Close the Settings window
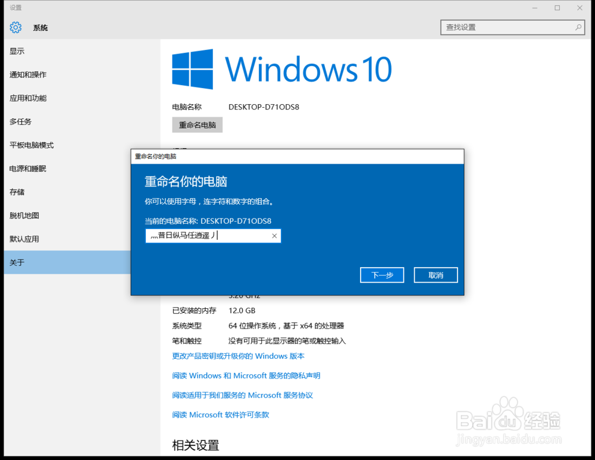 click(x=580, y=8)
